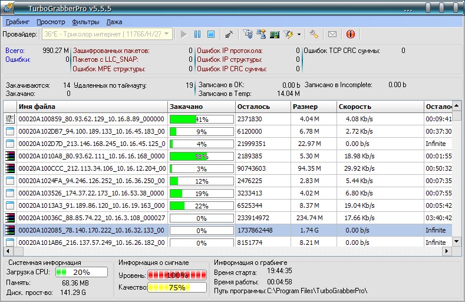Click the vertical scrollbar down arrow
This screenshot has height=302, width=465.
pyautogui.click(x=456, y=241)
